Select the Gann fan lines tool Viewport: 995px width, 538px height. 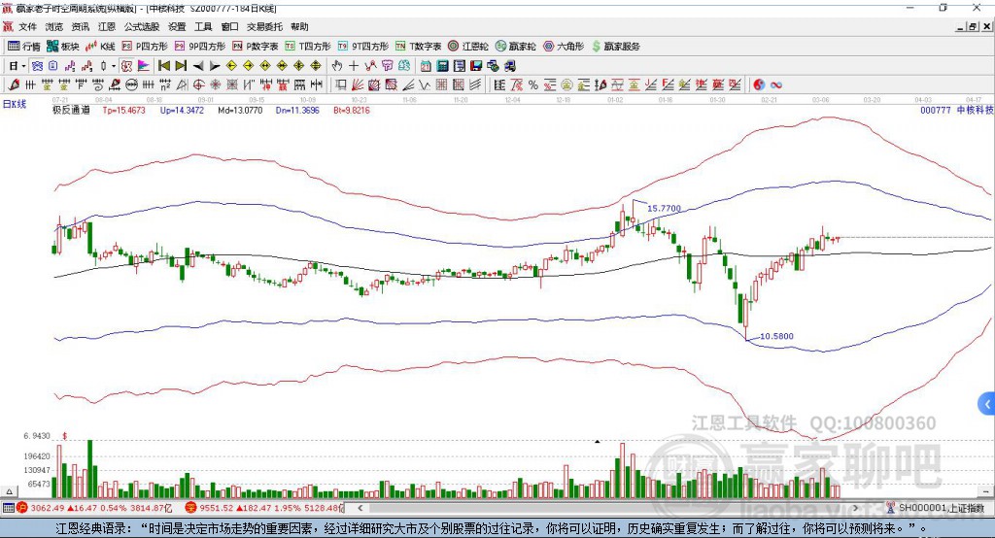358,84
